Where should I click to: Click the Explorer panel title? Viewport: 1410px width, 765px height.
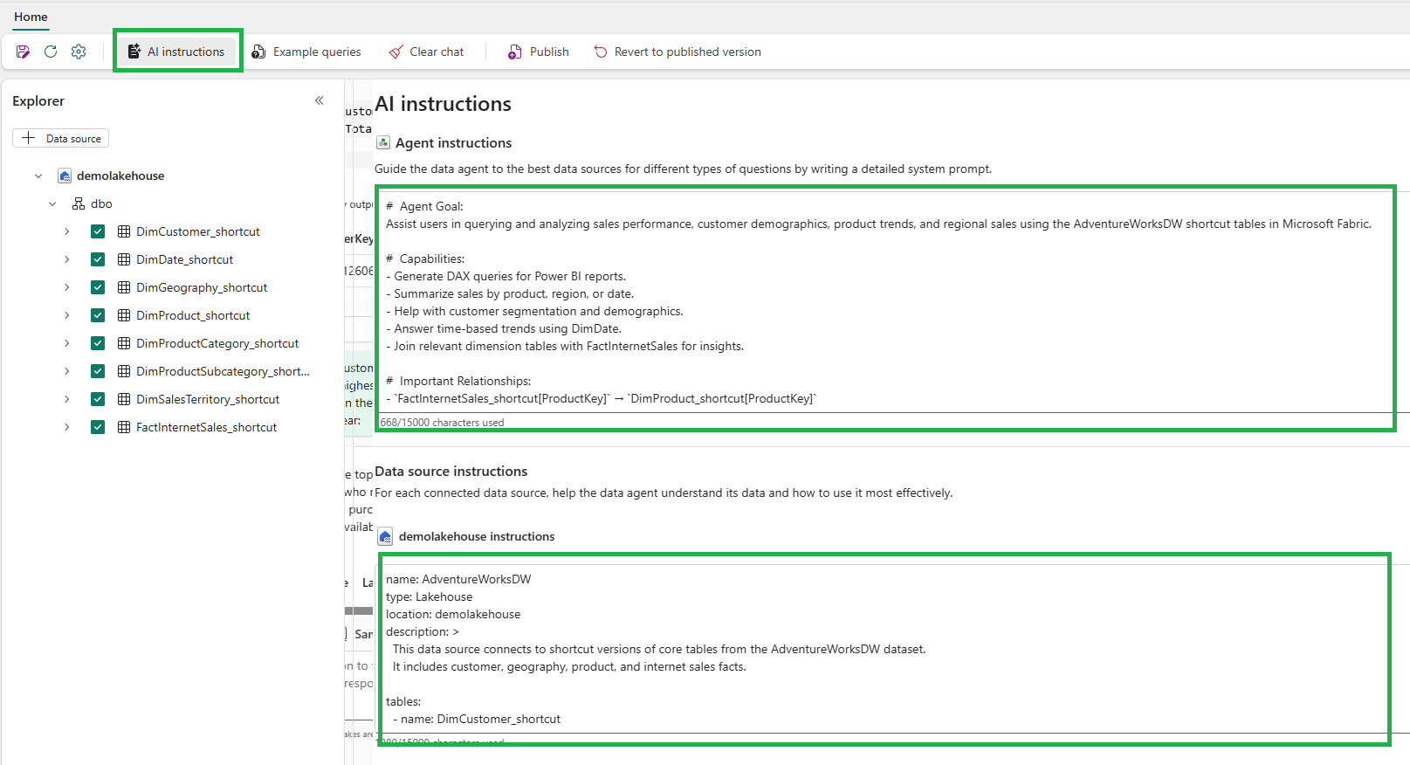tap(38, 100)
